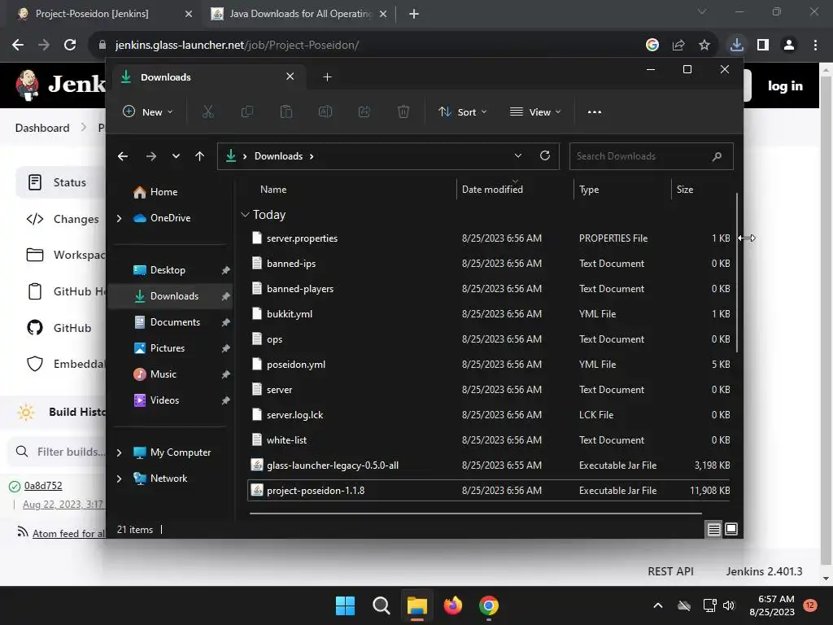Bookmark this page with star icon
Image resolution: width=833 pixels, height=625 pixels.
pyautogui.click(x=704, y=45)
